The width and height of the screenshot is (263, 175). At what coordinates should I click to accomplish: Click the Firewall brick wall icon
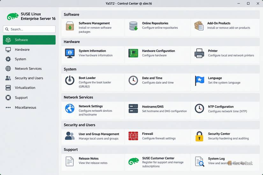133,136
